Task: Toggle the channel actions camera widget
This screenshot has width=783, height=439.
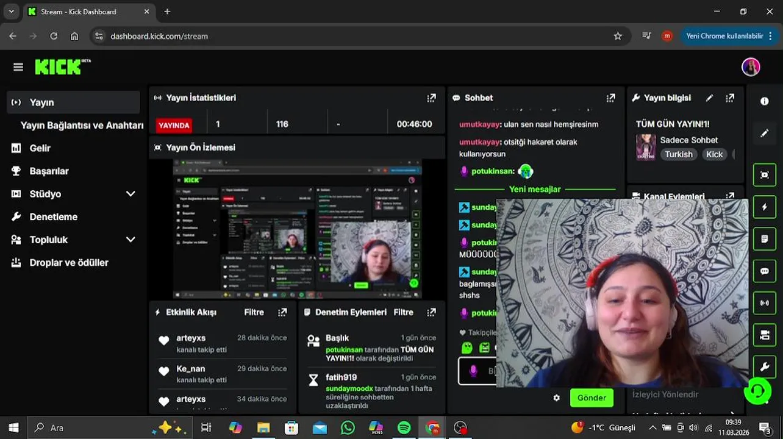Action: 764,335
